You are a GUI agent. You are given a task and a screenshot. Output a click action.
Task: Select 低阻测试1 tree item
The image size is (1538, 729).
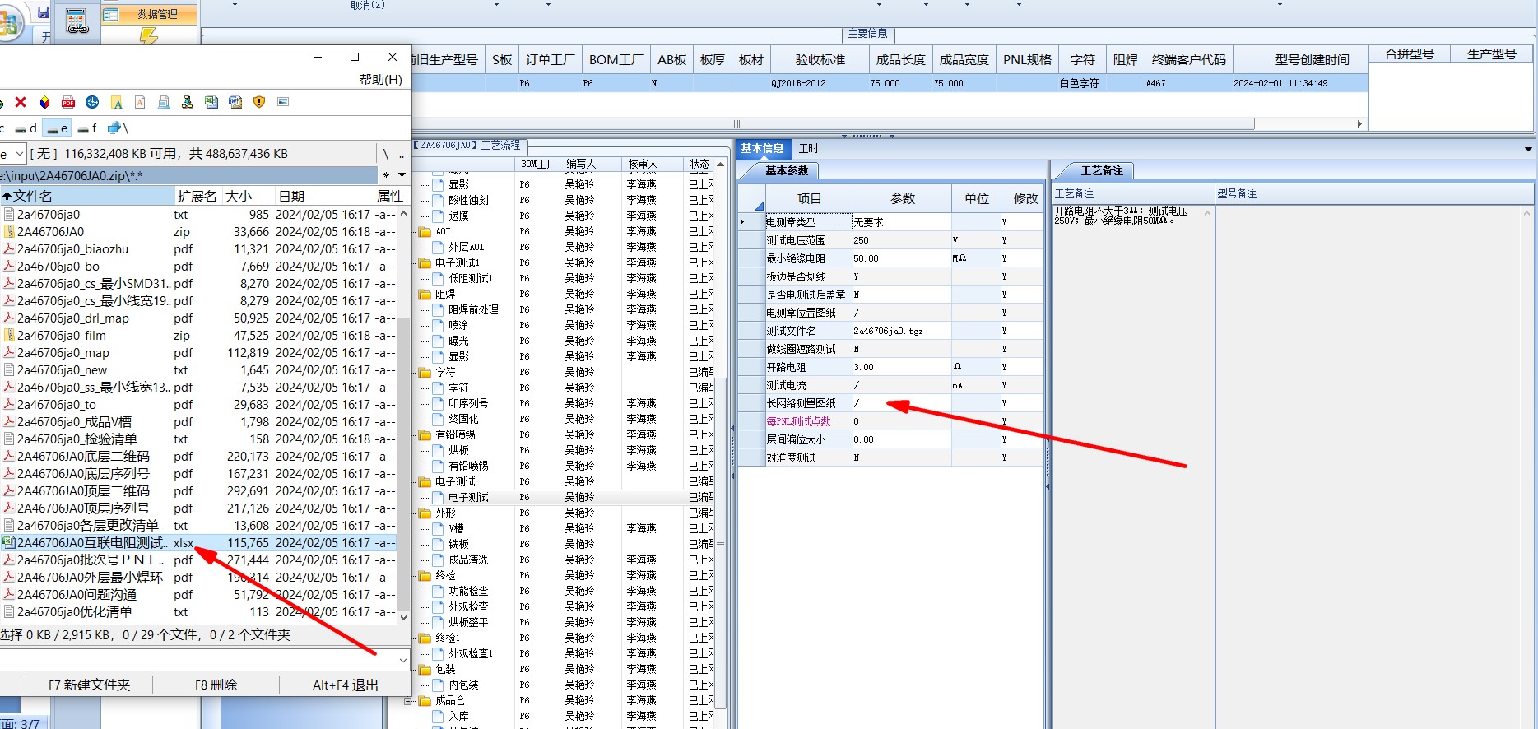point(471,279)
